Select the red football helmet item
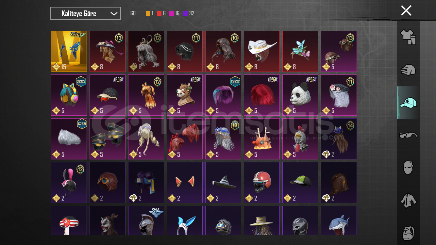436x245 pixels. click(x=262, y=183)
